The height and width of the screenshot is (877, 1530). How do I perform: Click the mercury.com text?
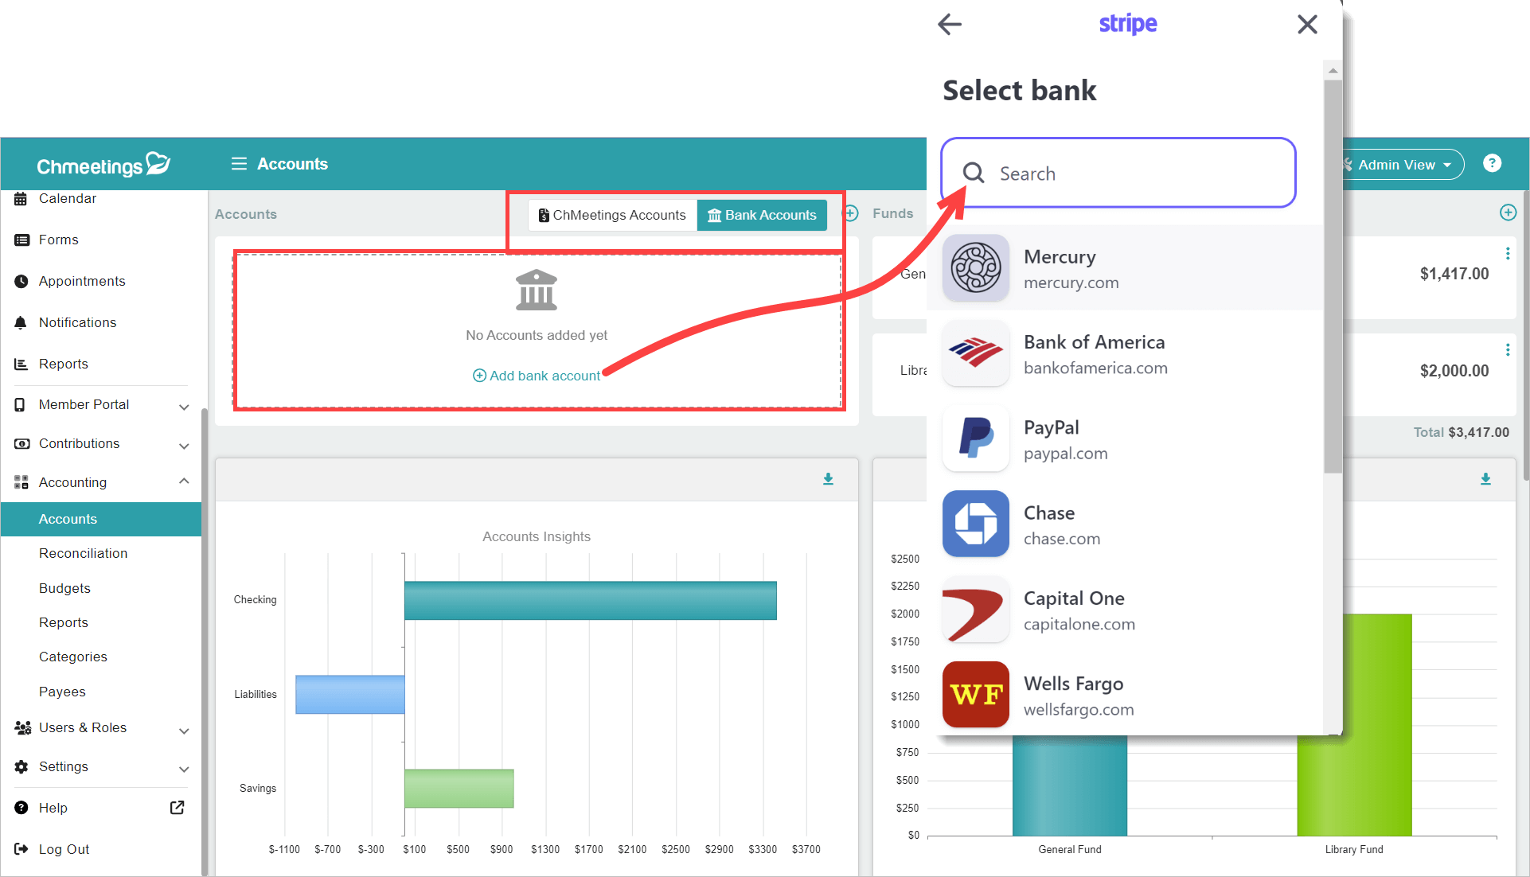click(x=1071, y=283)
